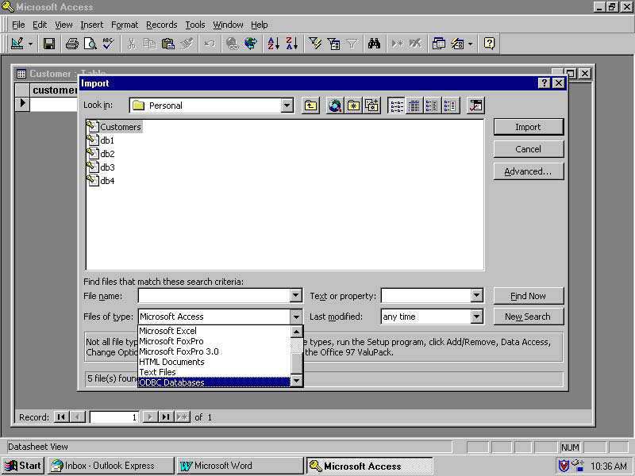This screenshot has width=635, height=476.
Task: Click the Advanced... button
Action: tap(529, 171)
